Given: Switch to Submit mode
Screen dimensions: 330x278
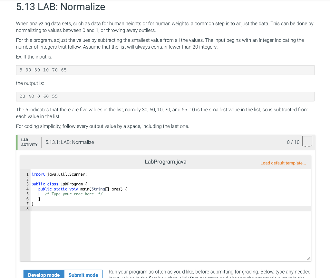Looking at the screenshot, I should tap(83, 274).
